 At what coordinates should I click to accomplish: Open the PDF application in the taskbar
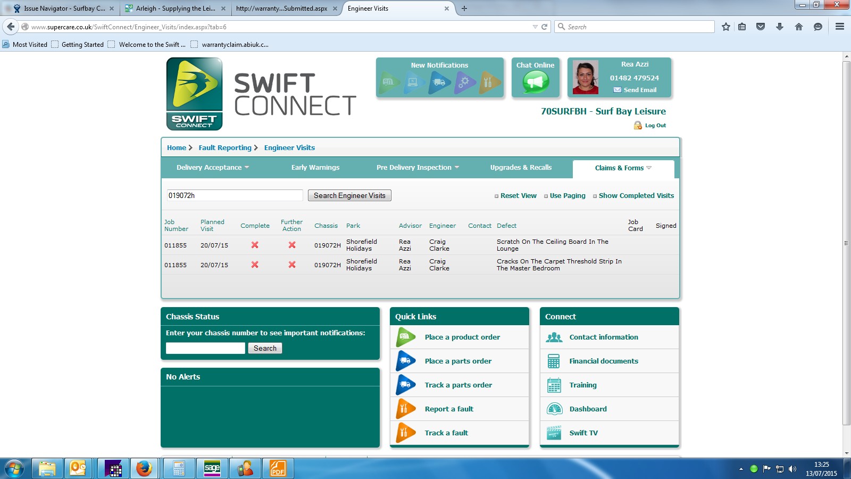278,468
